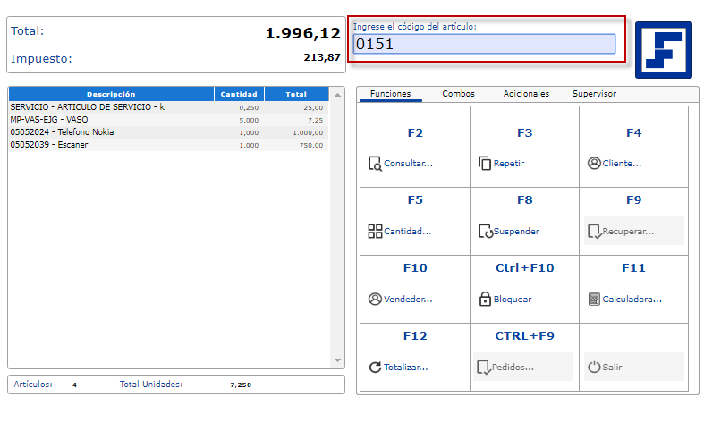
Task: Click the 1.996,12 total amount
Action: [303, 33]
